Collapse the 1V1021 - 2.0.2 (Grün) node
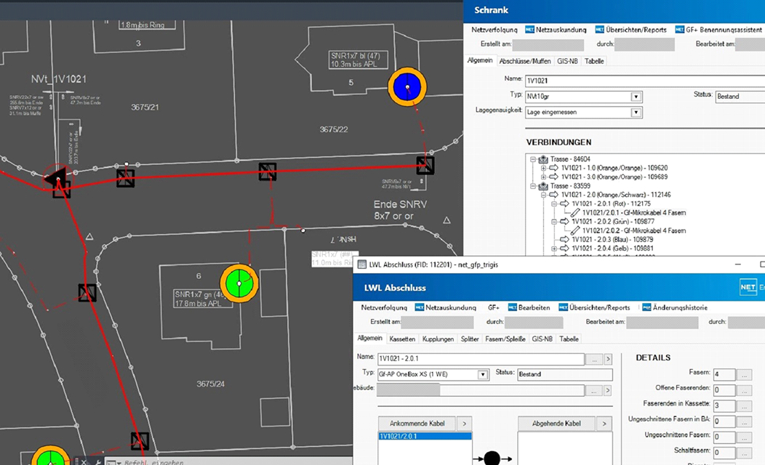 pyautogui.click(x=554, y=222)
